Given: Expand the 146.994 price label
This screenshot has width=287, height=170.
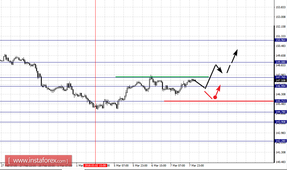Looking at the screenshot, I should (279, 86).
